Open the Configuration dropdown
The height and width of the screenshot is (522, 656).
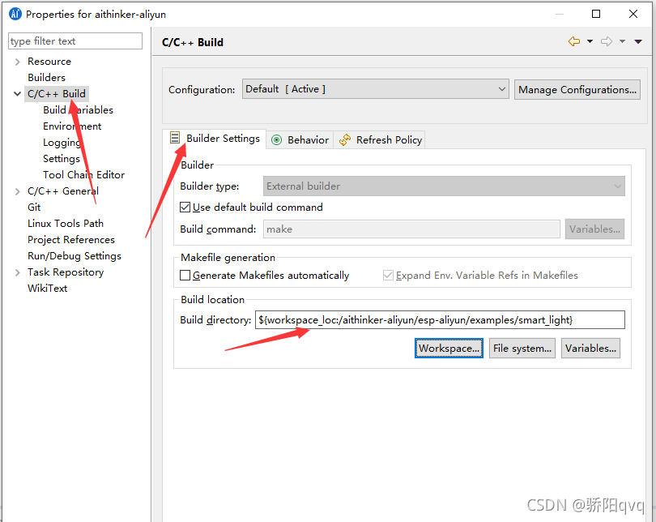tap(375, 89)
